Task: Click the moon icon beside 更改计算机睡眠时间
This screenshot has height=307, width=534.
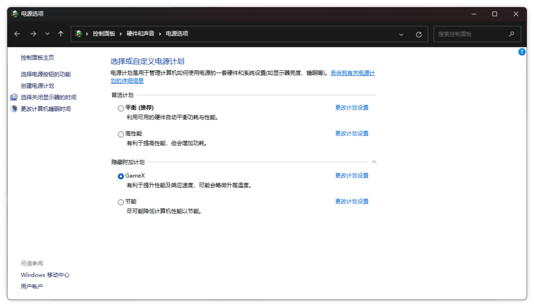Action: (x=14, y=109)
